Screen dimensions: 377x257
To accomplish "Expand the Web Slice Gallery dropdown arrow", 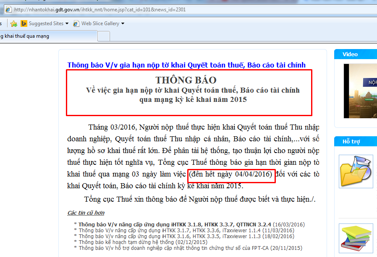I will click(123, 23).
